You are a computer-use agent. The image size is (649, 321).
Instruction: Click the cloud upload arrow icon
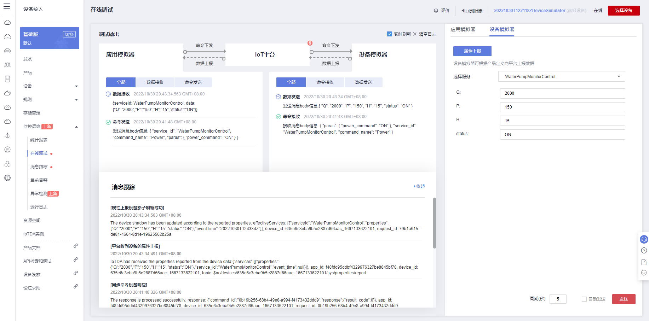coord(7,107)
